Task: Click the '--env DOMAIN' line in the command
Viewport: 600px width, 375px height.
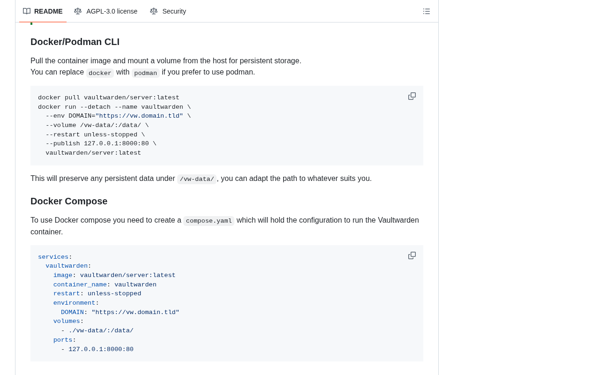Action: [118, 116]
